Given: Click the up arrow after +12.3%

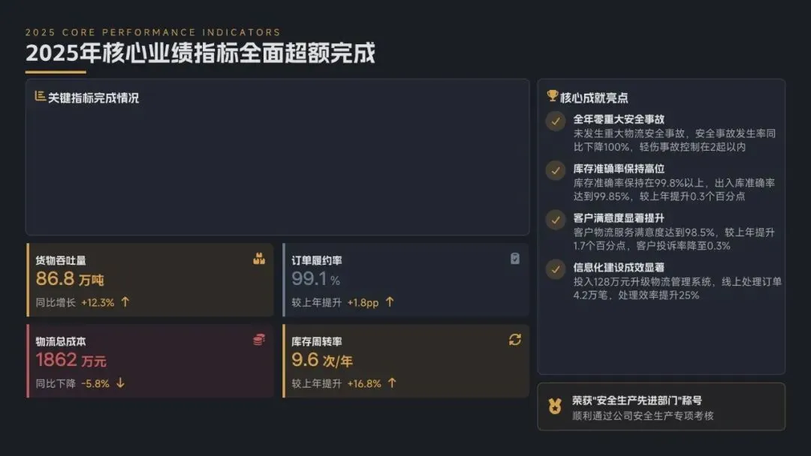Looking at the screenshot, I should 125,301.
